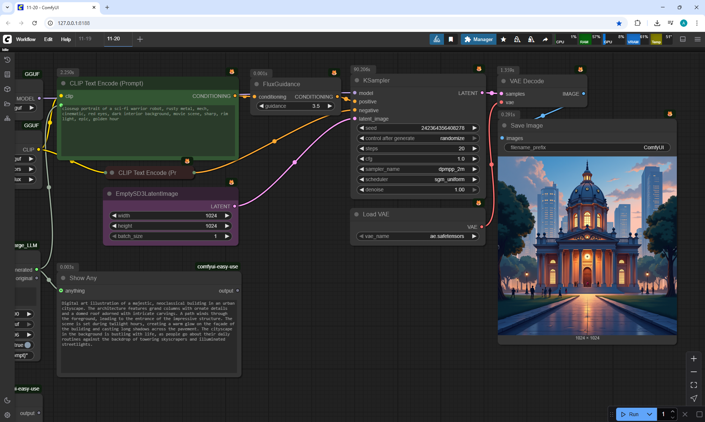Click the bookmark icon in top toolbar
The width and height of the screenshot is (705, 422).
point(451,39)
